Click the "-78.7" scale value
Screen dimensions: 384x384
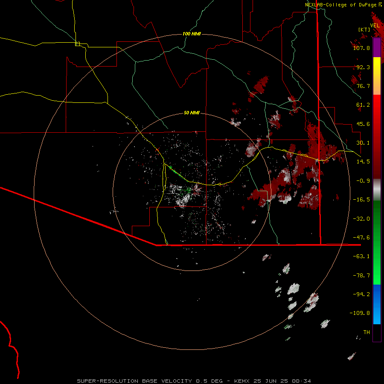click(x=361, y=276)
